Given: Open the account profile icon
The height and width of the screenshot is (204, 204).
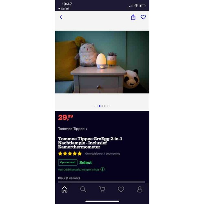Looking at the screenshot, I should point(140,189).
